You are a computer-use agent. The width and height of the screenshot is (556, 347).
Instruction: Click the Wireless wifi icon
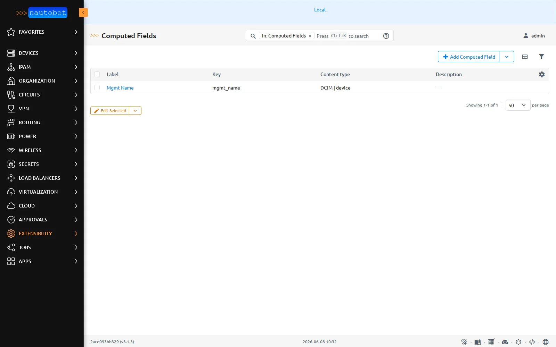pos(11,150)
